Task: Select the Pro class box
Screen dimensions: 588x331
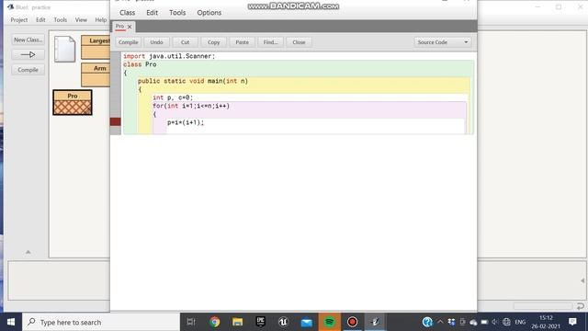Action: pyautogui.click(x=73, y=102)
